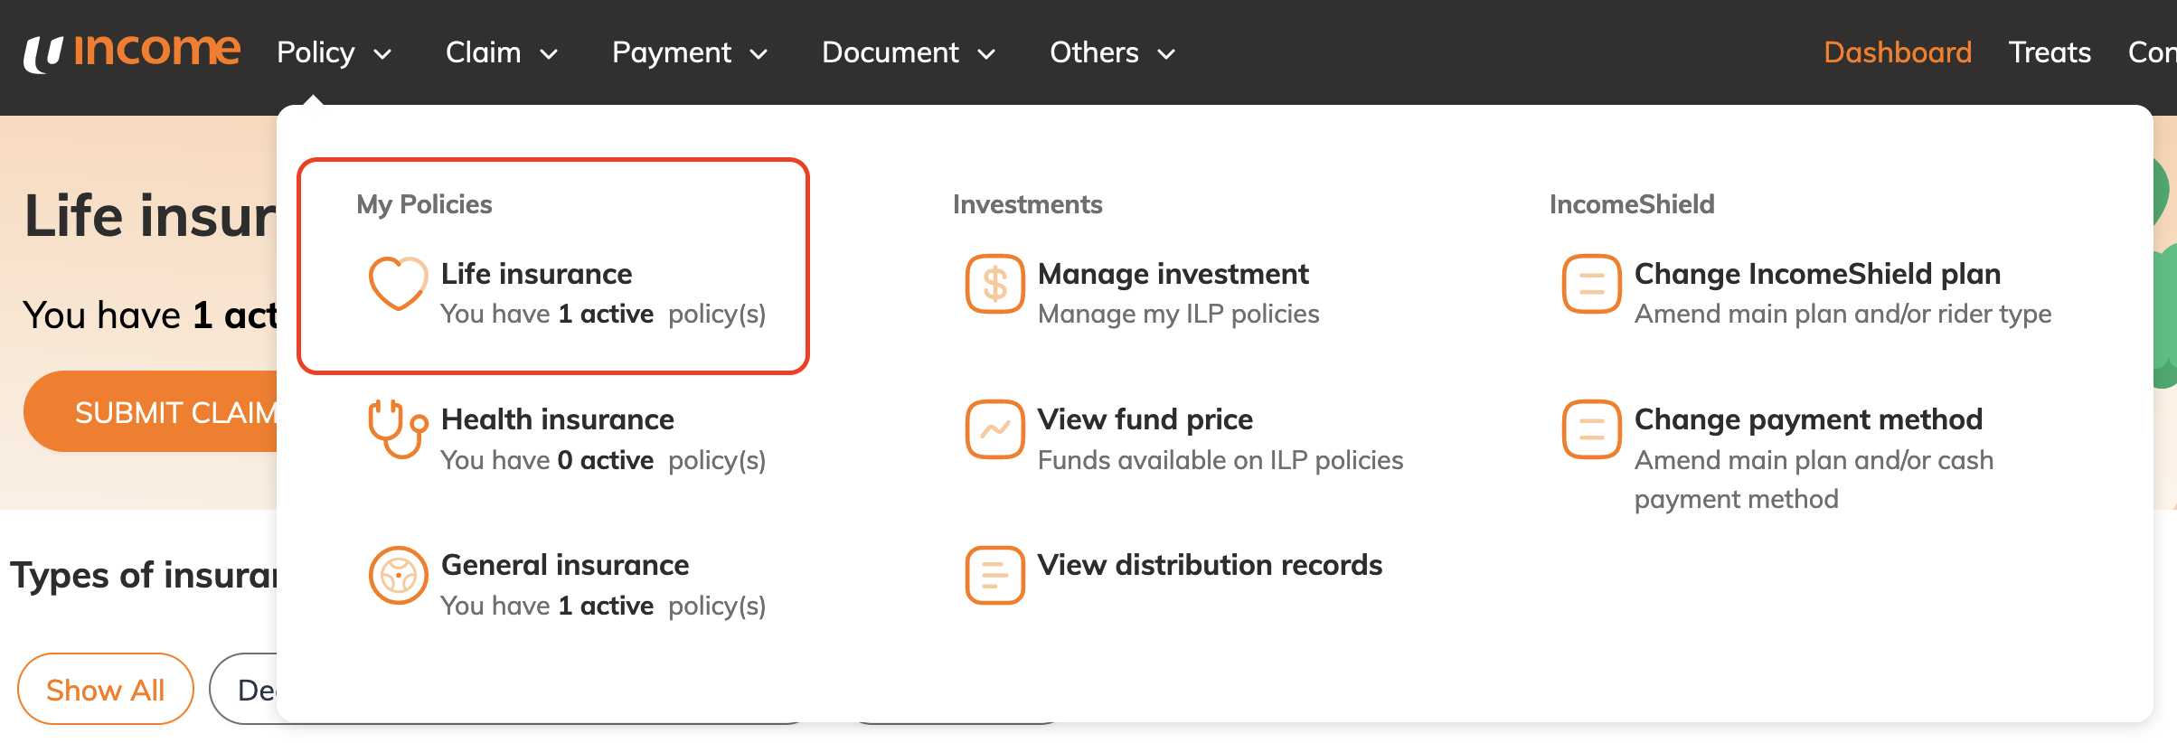Click the View fund price chart icon
This screenshot has width=2177, height=743.
coord(994,429)
